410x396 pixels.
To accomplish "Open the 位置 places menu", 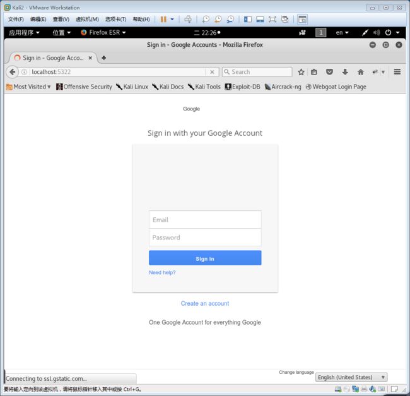I will click(62, 32).
